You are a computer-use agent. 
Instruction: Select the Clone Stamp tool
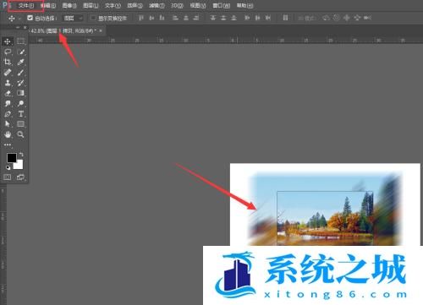[8, 83]
